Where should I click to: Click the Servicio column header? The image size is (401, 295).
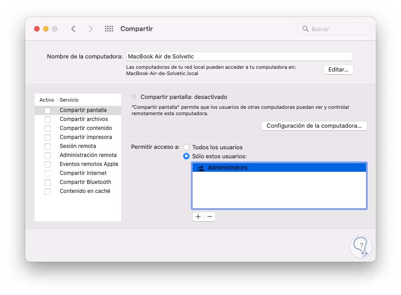[69, 100]
